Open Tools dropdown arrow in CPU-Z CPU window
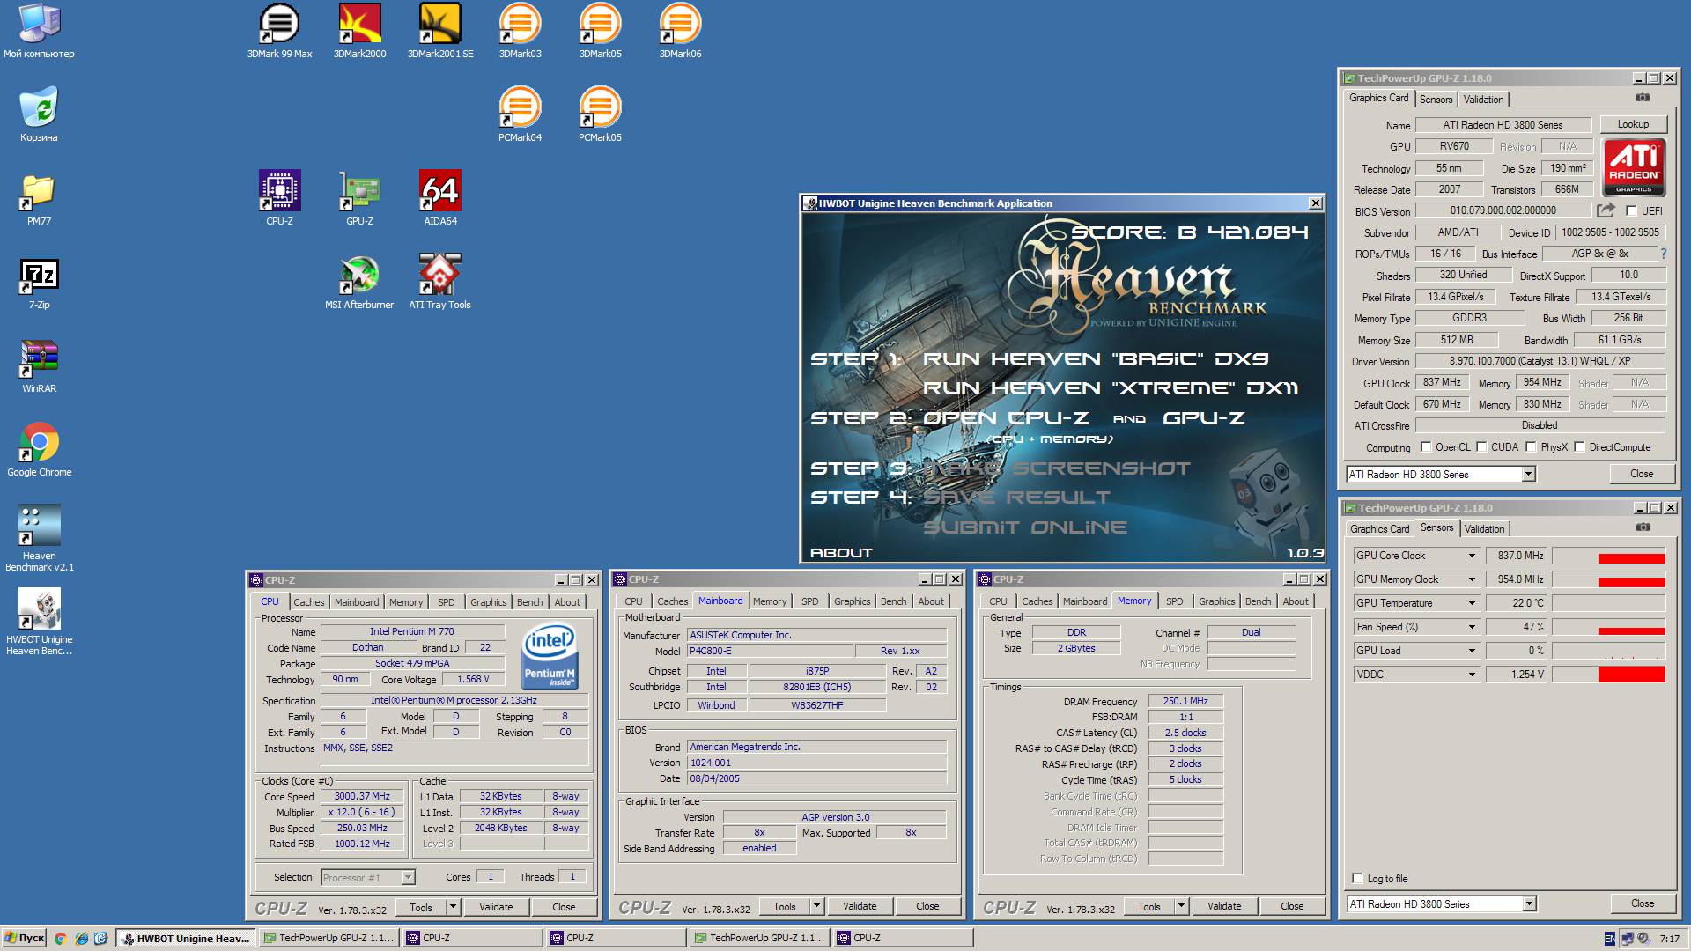The image size is (1691, 951). pos(453,907)
